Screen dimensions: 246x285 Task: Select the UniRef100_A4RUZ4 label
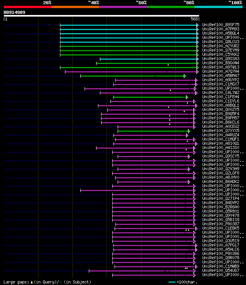[x=221, y=135]
